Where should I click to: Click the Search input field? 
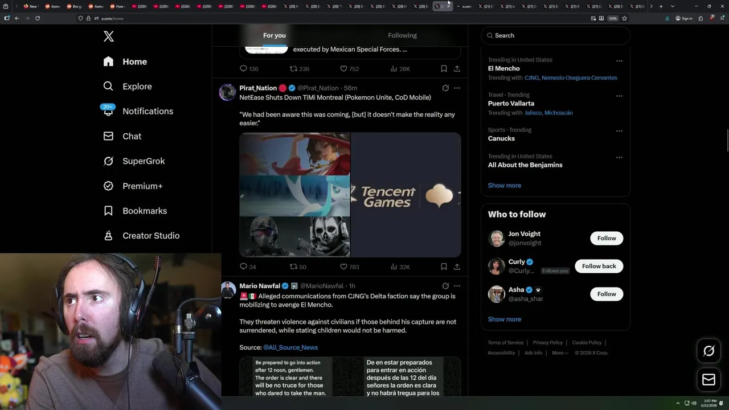555,35
